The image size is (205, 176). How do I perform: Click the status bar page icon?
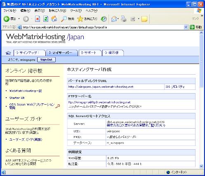click(4, 172)
